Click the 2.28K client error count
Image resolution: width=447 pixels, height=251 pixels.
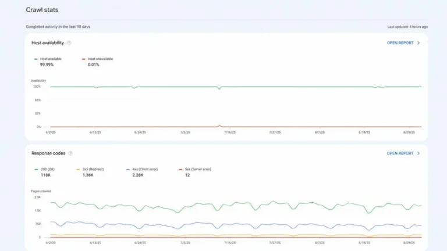pyautogui.click(x=138, y=175)
